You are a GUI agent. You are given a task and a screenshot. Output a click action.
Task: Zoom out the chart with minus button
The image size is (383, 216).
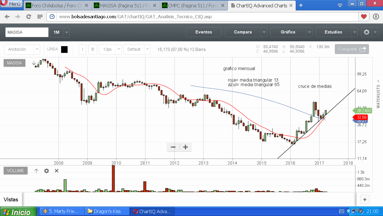173,147
